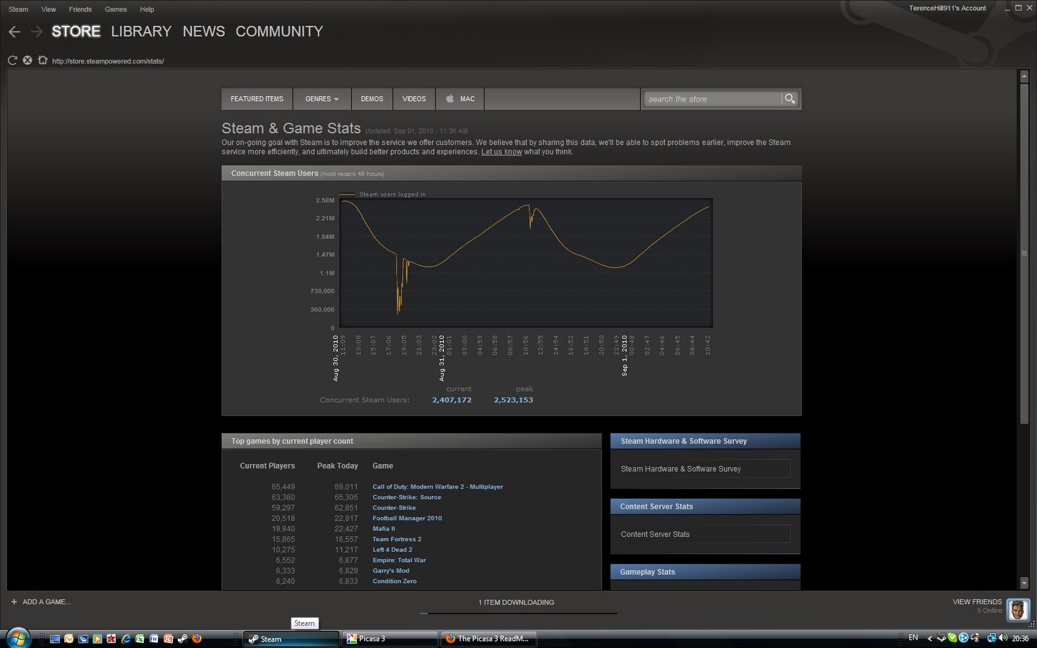Open the Help menu
This screenshot has height=648, width=1037.
pyautogui.click(x=147, y=9)
